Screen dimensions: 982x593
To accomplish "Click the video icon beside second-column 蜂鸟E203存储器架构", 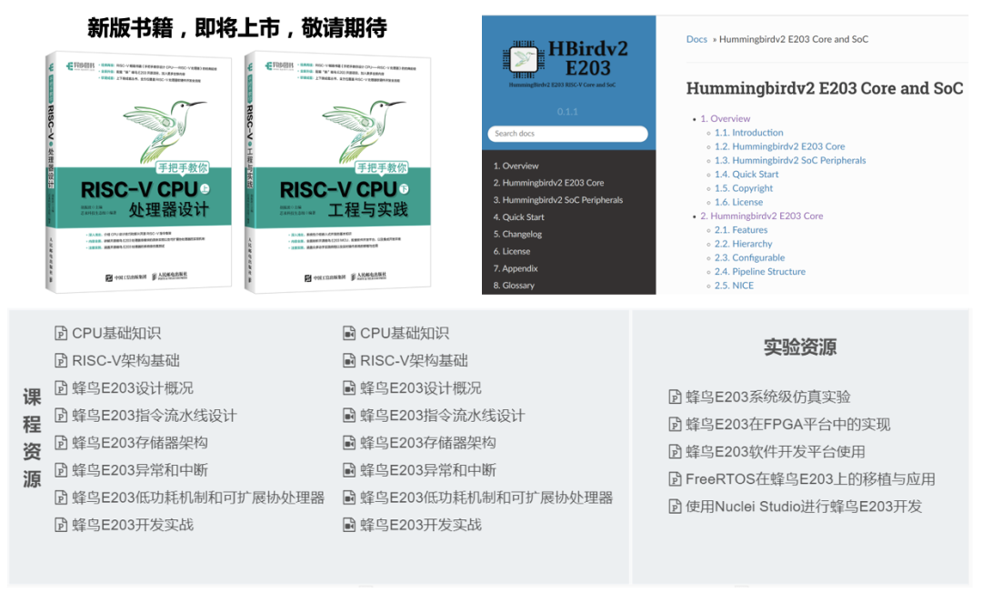I will (x=349, y=443).
